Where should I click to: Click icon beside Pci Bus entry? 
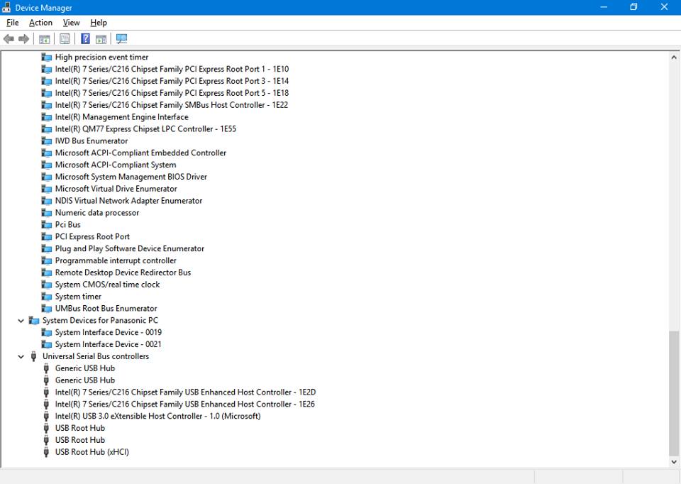(47, 225)
